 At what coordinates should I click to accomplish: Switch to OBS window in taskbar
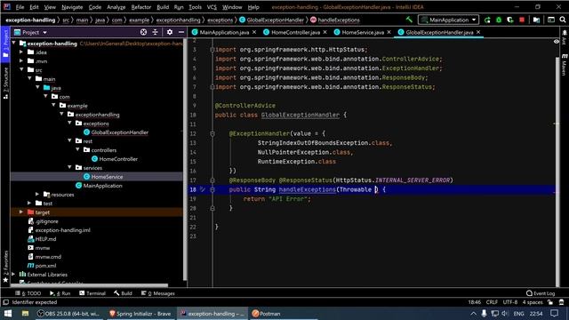point(68,313)
